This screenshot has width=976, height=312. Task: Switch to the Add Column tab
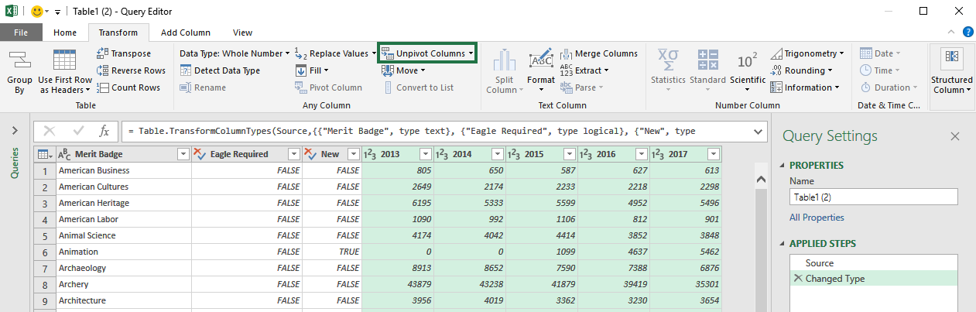(x=185, y=33)
